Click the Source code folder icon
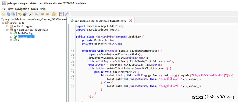The image size is (238, 102). 7,23
